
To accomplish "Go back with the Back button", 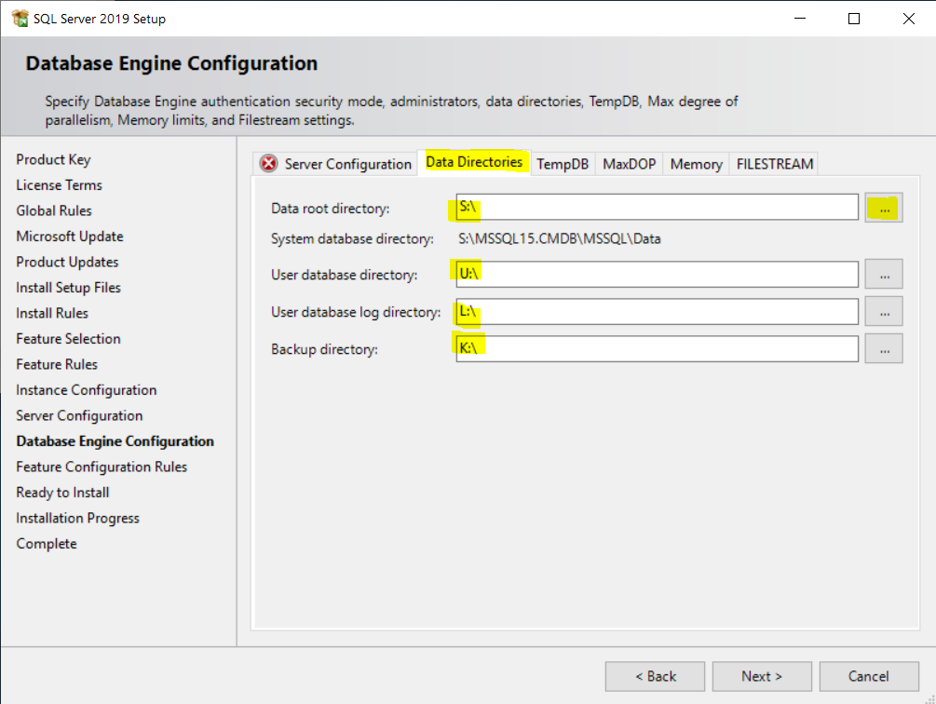I will click(655, 676).
